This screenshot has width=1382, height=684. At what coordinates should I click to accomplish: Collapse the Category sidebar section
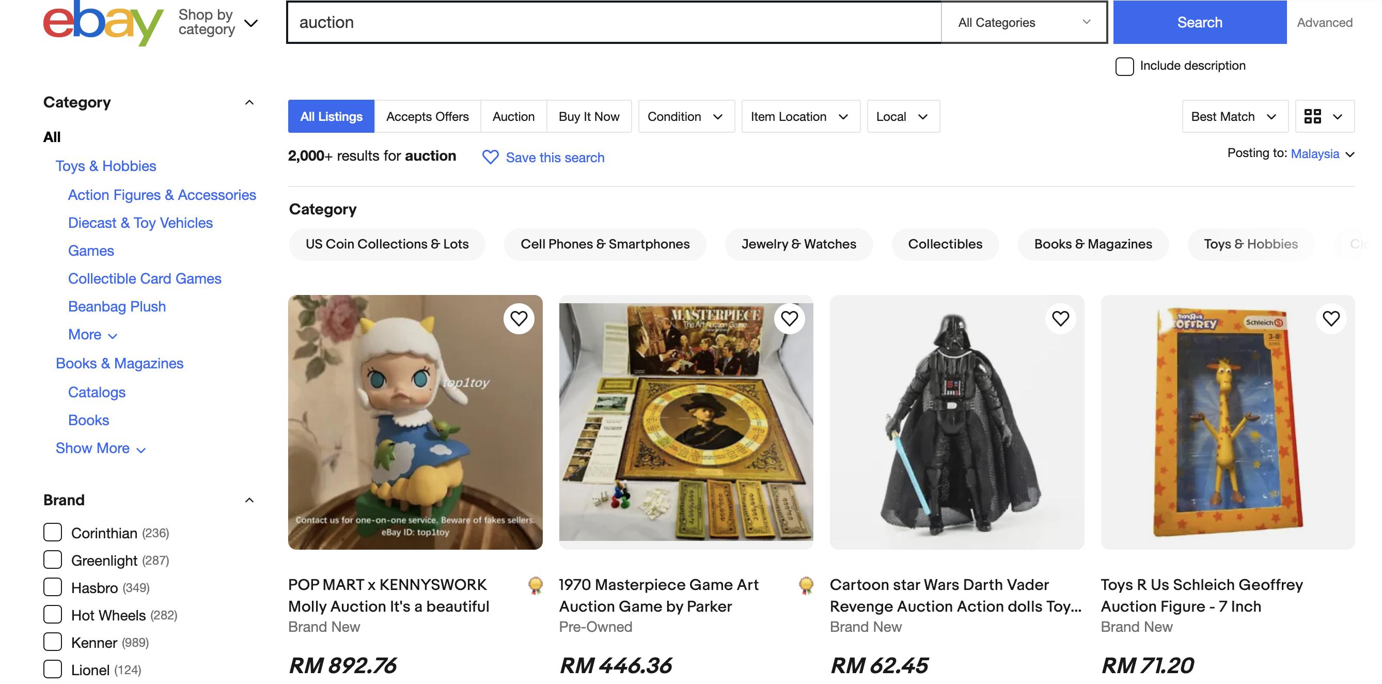(x=249, y=102)
